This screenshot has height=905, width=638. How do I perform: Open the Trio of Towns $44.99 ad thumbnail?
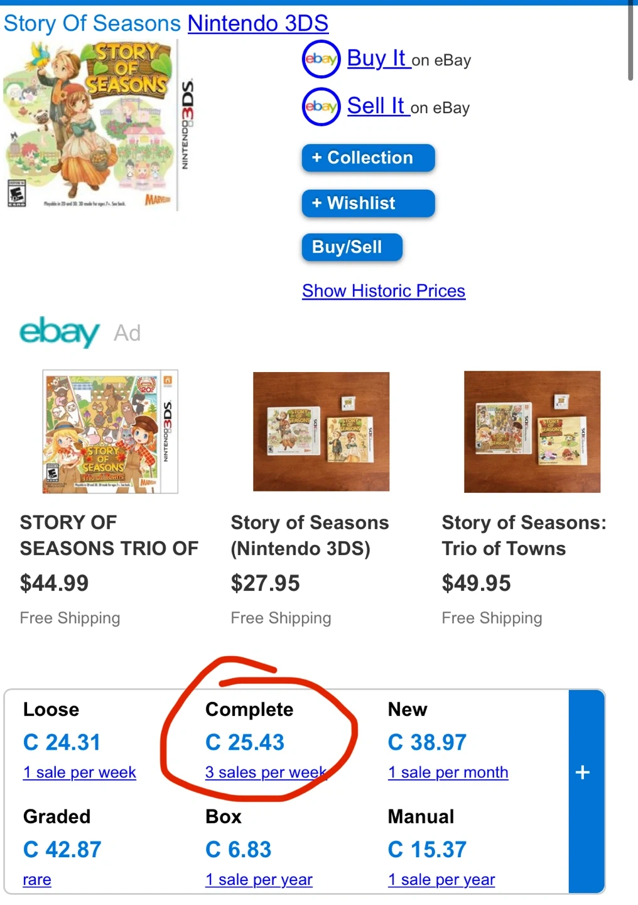pos(111,432)
